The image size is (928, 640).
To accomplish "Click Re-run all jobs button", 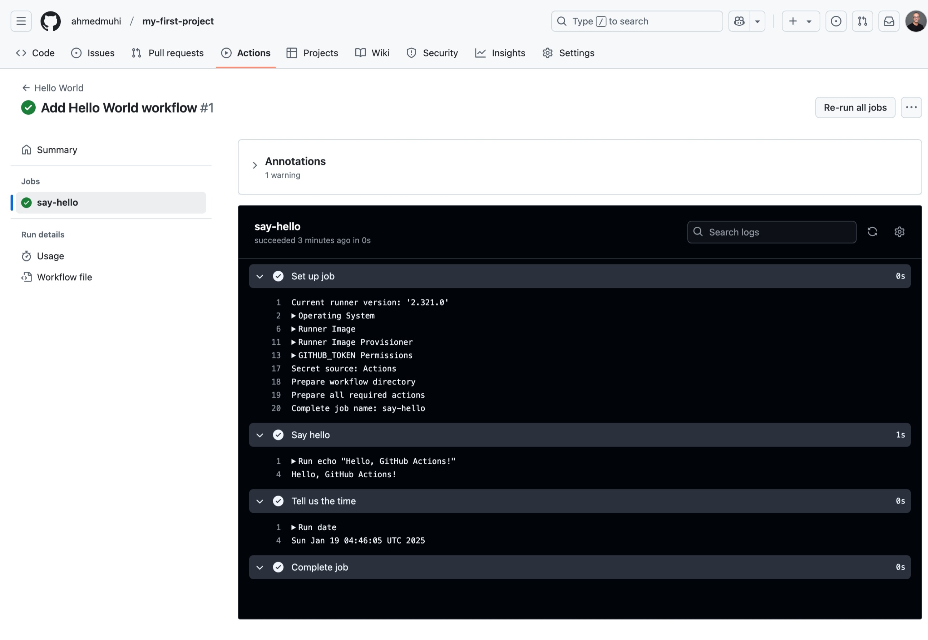I will 855,108.
